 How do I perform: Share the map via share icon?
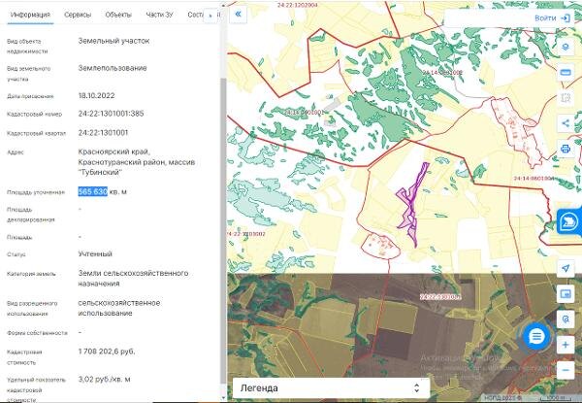(x=566, y=123)
